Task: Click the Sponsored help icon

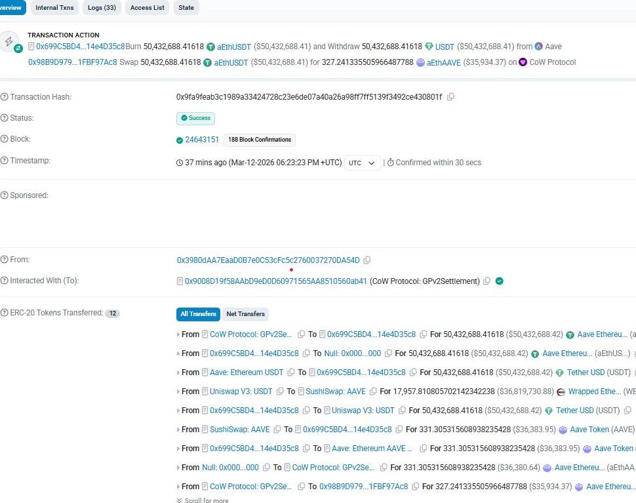Action: tap(4, 195)
